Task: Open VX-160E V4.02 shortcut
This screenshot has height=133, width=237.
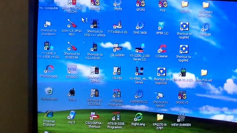Action: coord(49,50)
